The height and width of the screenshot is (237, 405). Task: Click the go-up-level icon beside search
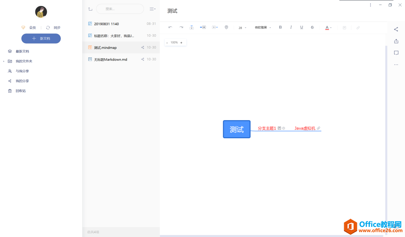(x=90, y=9)
